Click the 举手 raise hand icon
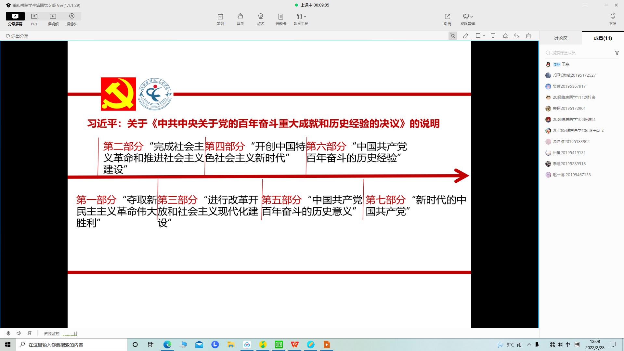Image resolution: width=624 pixels, height=351 pixels. tap(240, 19)
